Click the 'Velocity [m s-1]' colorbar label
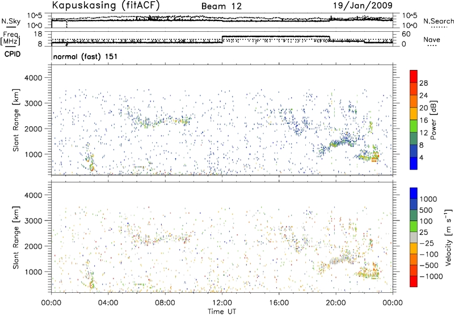The width and height of the screenshot is (454, 315). 449,237
